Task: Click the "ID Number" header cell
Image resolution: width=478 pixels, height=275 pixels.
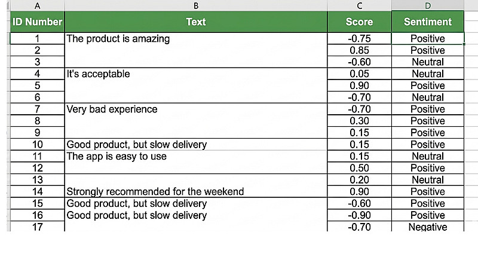Action: click(37, 22)
